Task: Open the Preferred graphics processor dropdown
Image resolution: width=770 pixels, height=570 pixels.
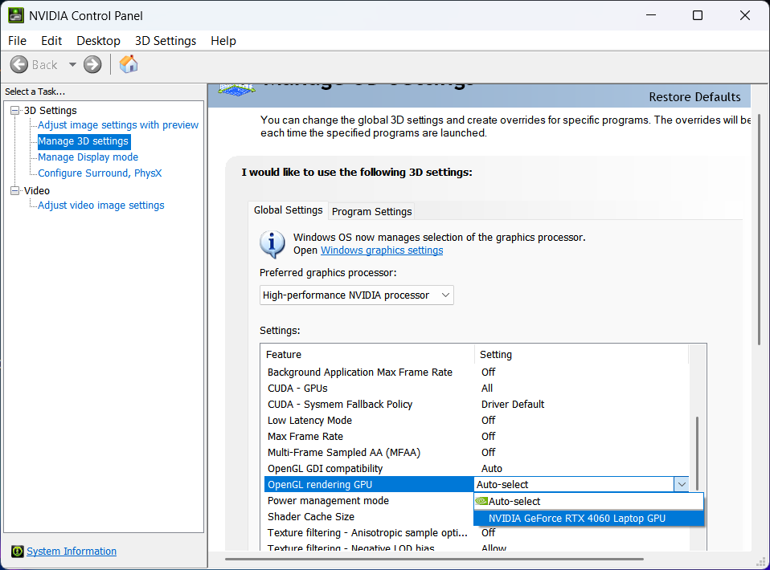Action: (x=444, y=295)
